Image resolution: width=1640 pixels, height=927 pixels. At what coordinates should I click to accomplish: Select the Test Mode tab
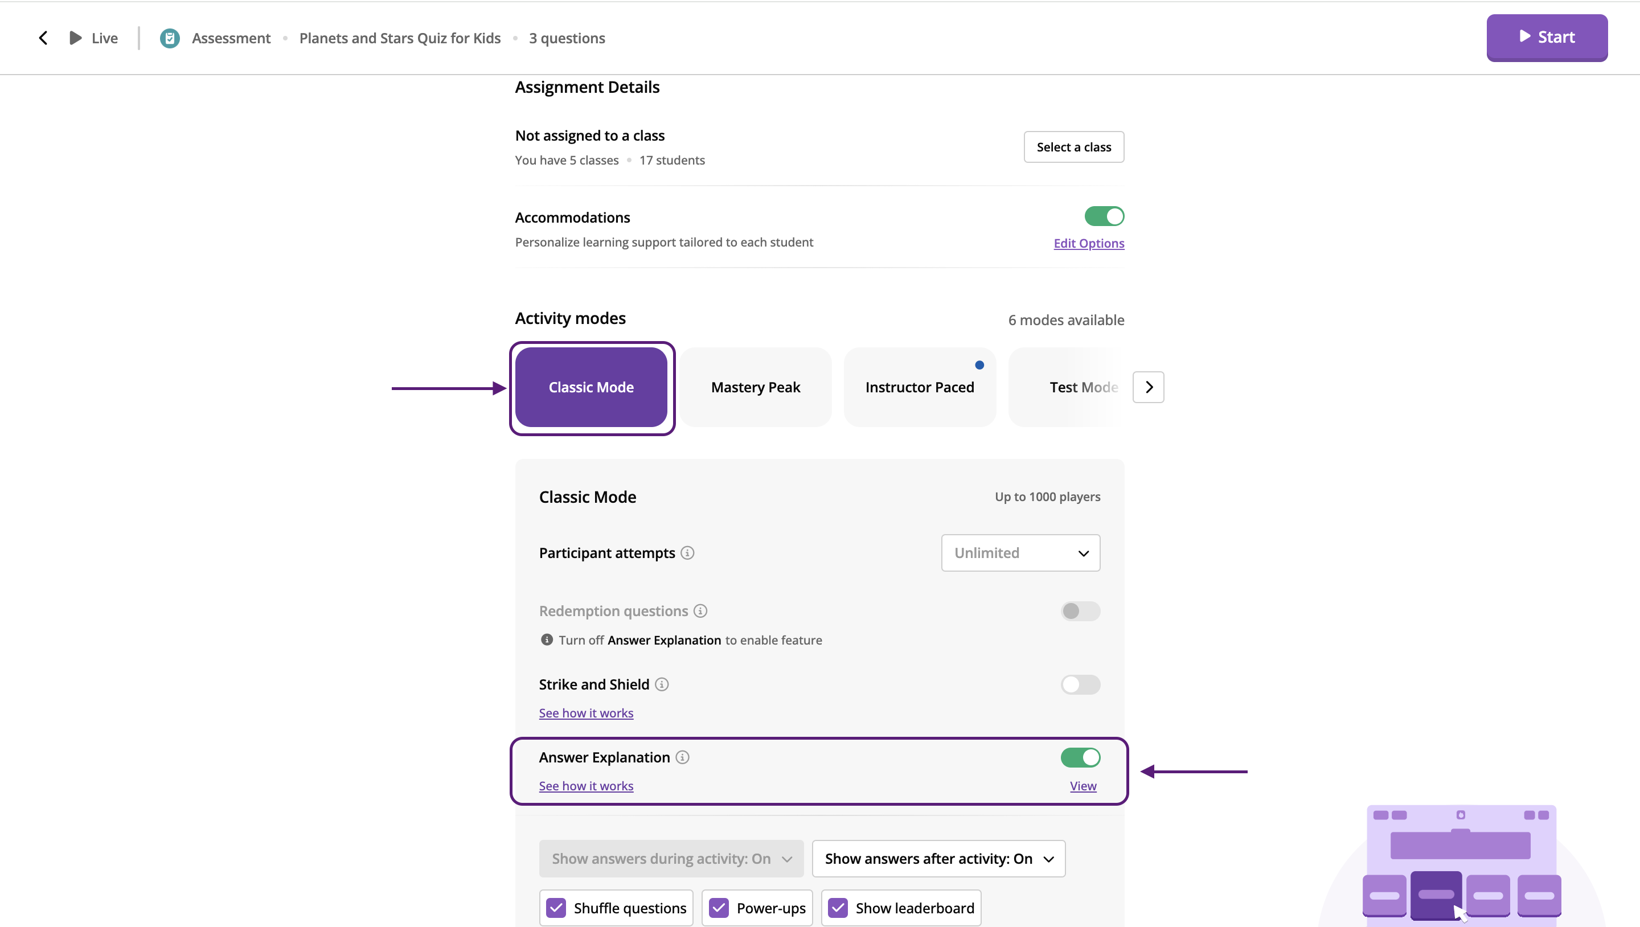click(x=1067, y=387)
